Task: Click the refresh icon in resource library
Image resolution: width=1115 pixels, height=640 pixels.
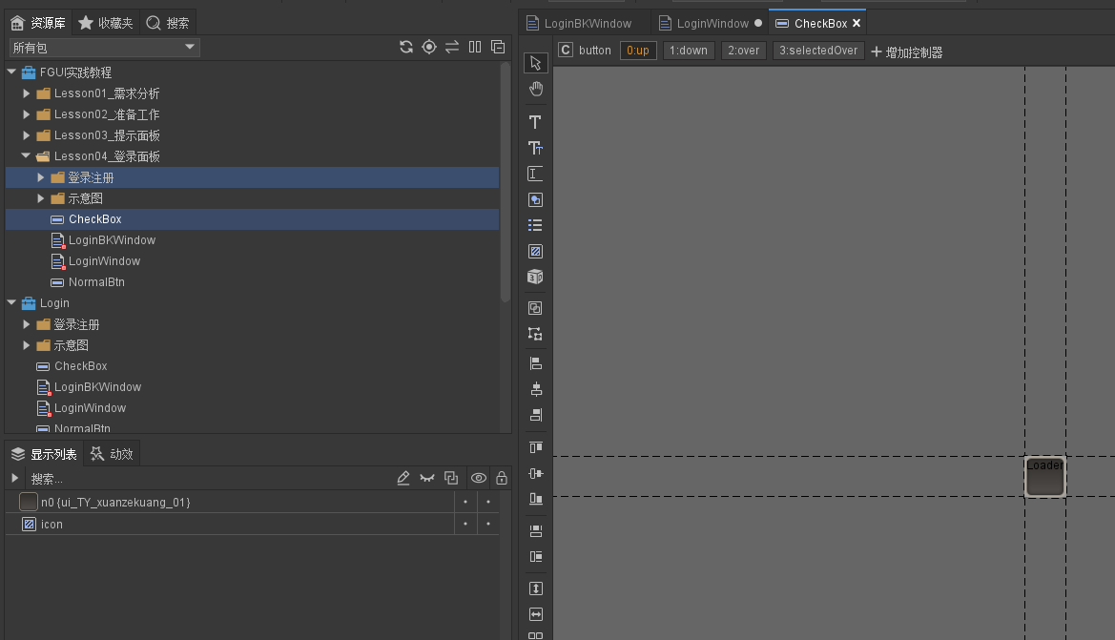Action: [x=406, y=47]
